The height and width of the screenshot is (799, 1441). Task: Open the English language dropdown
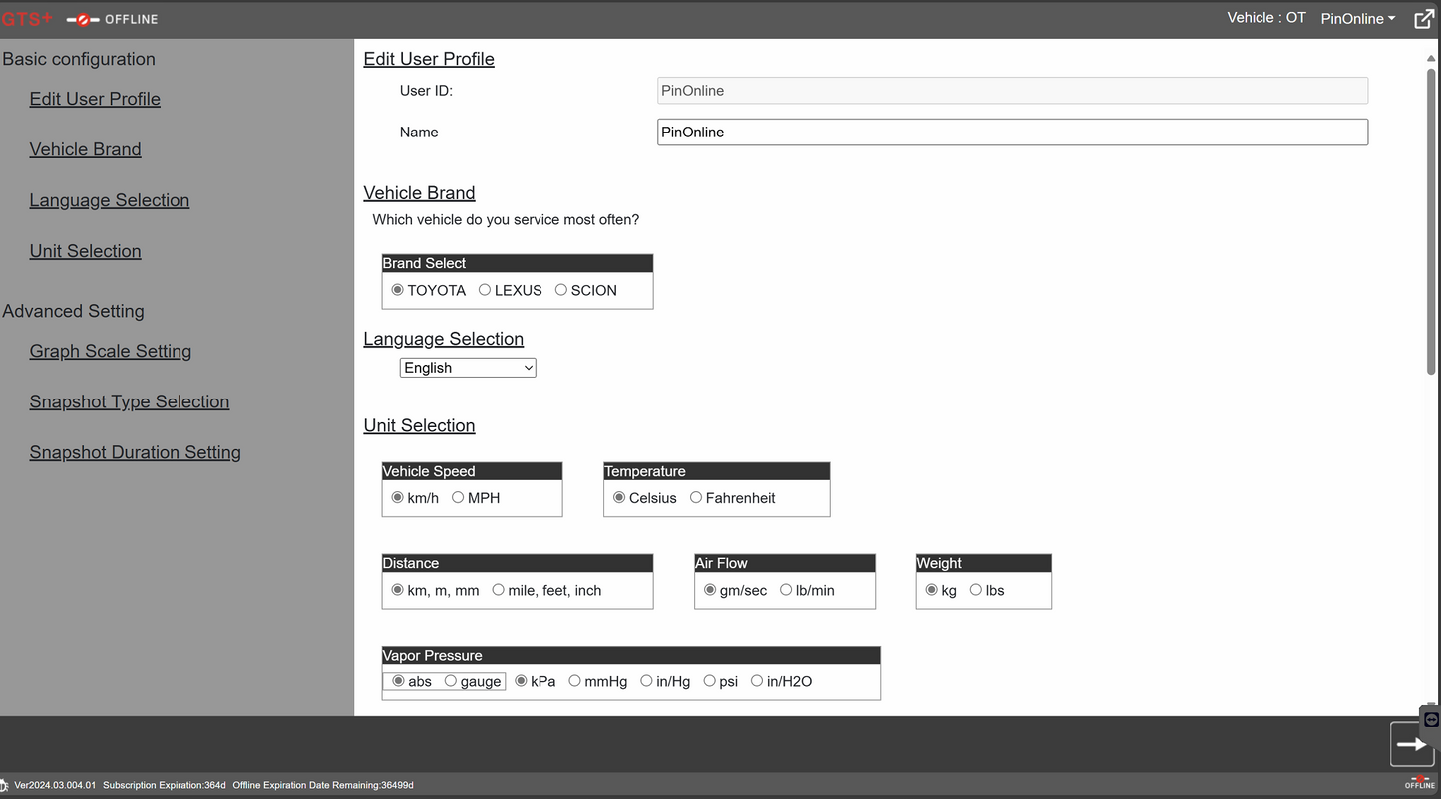(x=468, y=368)
